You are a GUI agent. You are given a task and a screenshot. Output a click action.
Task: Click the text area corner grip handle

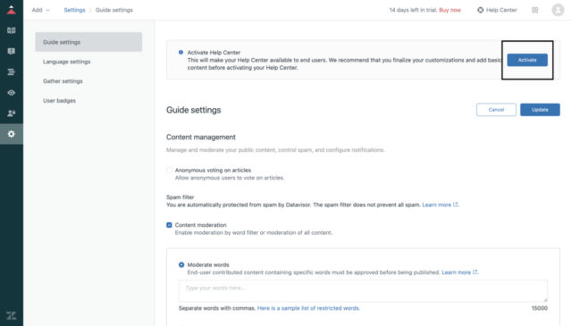pos(545,299)
